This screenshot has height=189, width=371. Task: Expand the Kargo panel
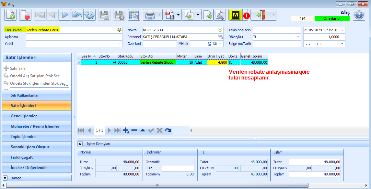5,178
